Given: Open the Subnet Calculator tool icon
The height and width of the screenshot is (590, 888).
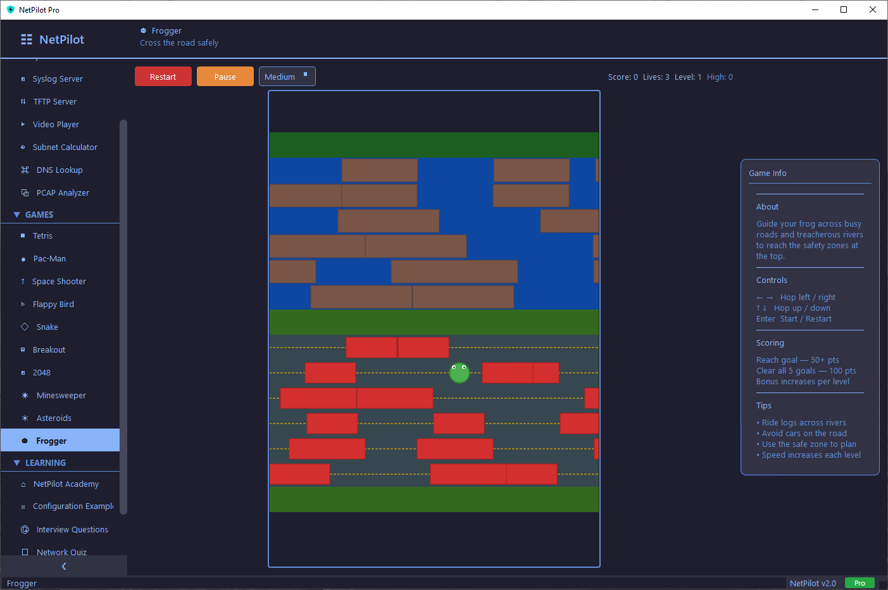Looking at the screenshot, I should pos(23,147).
